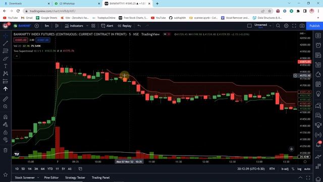Select the YTD date range

(x=50, y=169)
